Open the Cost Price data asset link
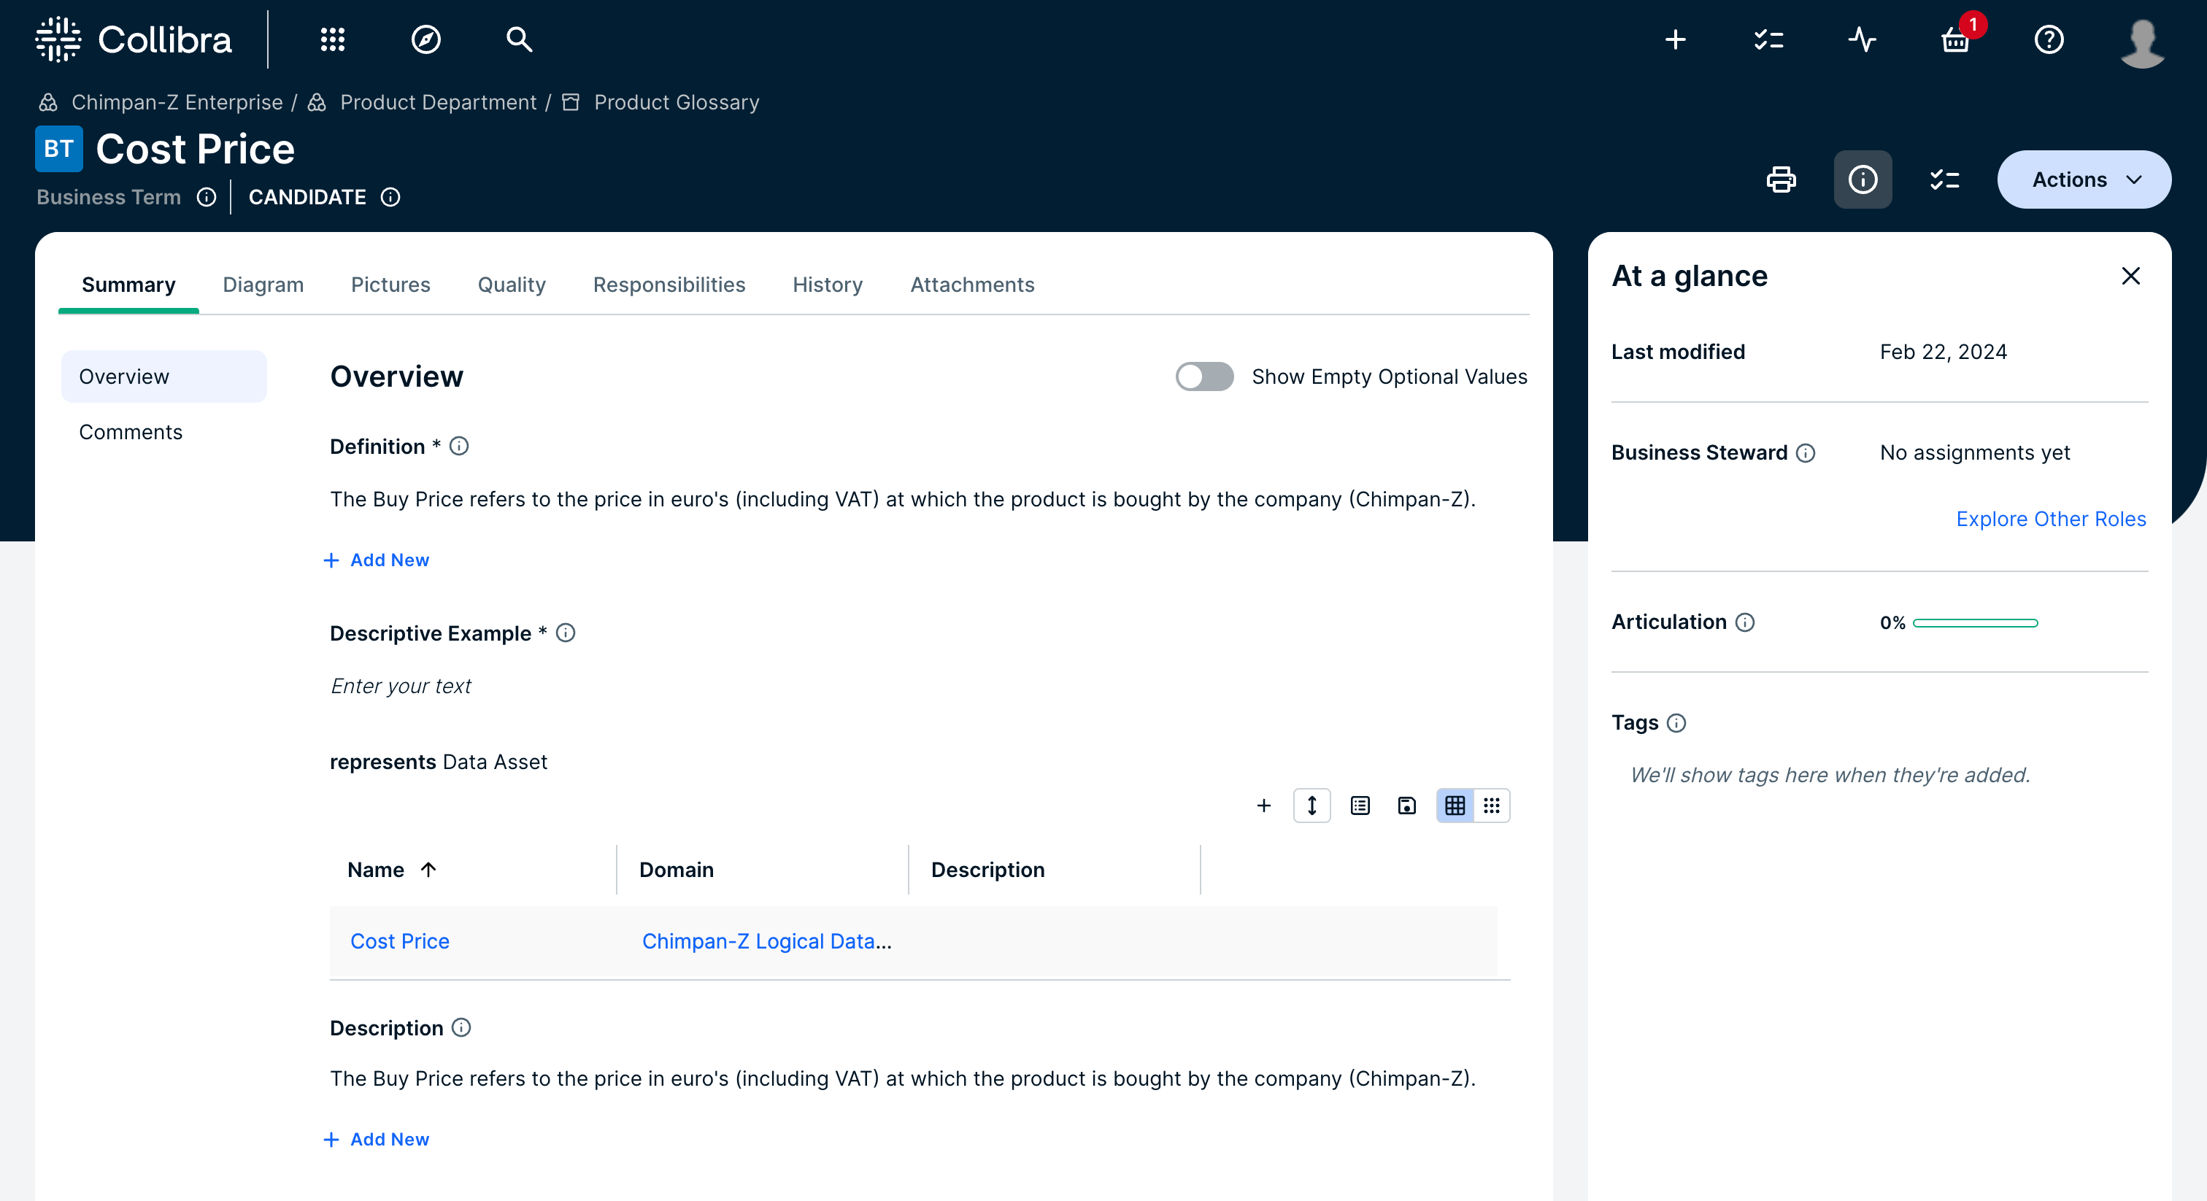 400,941
